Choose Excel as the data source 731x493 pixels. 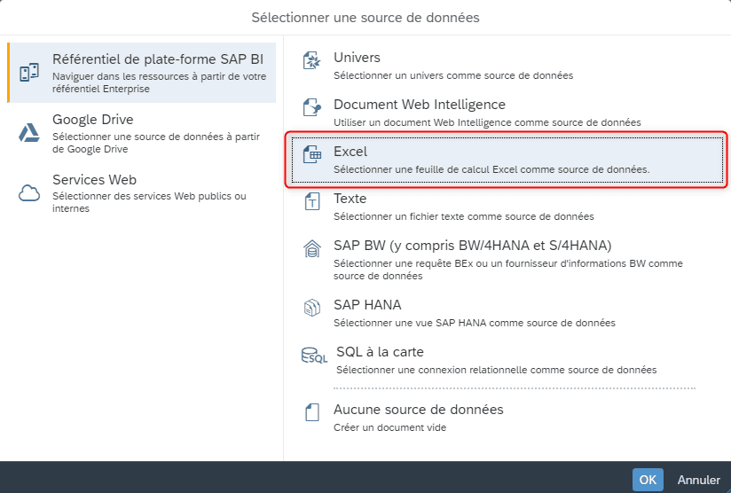click(507, 160)
